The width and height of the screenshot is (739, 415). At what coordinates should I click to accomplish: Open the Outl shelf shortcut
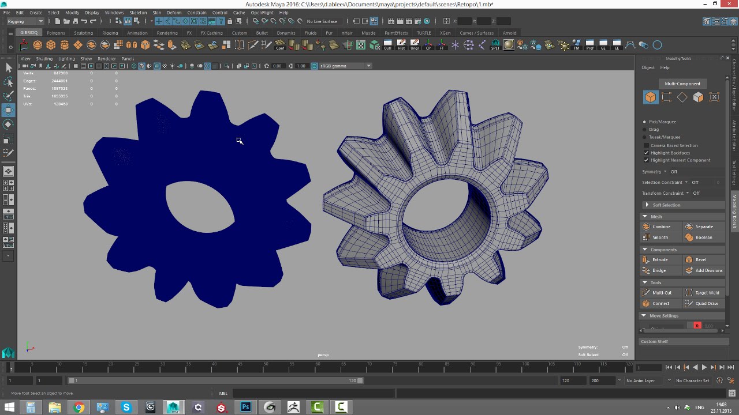pos(388,45)
